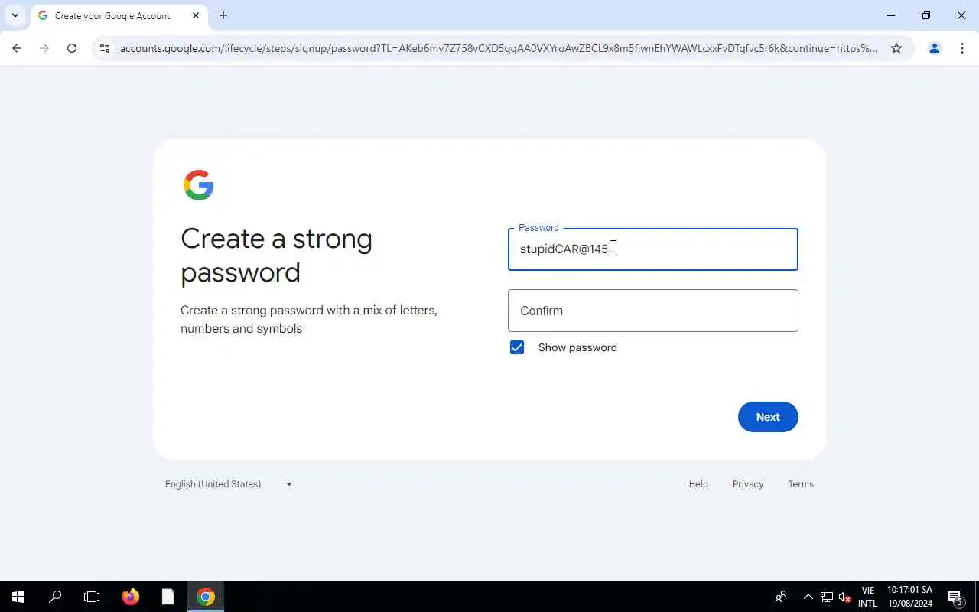This screenshot has height=612, width=979.
Task: Click the browser back arrow
Action: (17, 48)
